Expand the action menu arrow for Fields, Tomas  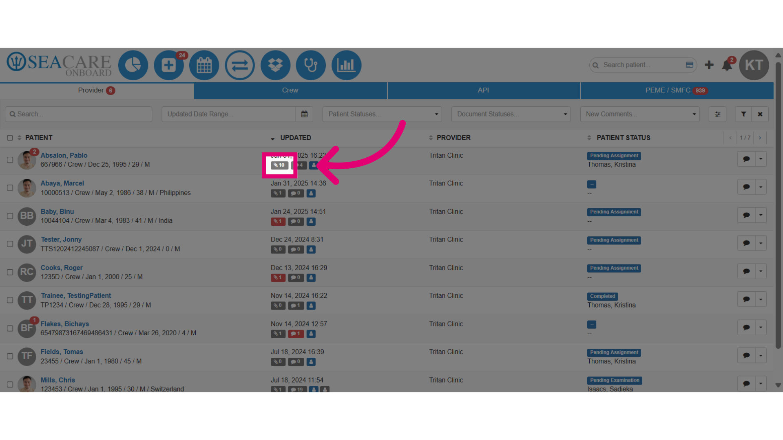[x=761, y=356]
